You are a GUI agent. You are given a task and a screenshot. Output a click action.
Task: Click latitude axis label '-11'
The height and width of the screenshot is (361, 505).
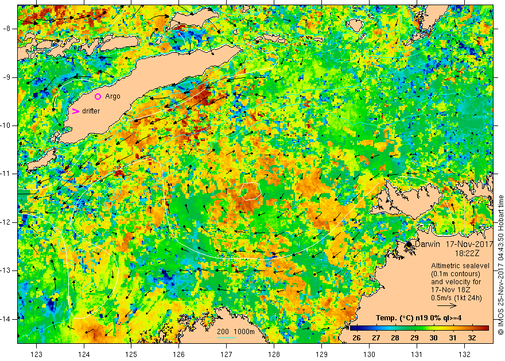pos(6,174)
